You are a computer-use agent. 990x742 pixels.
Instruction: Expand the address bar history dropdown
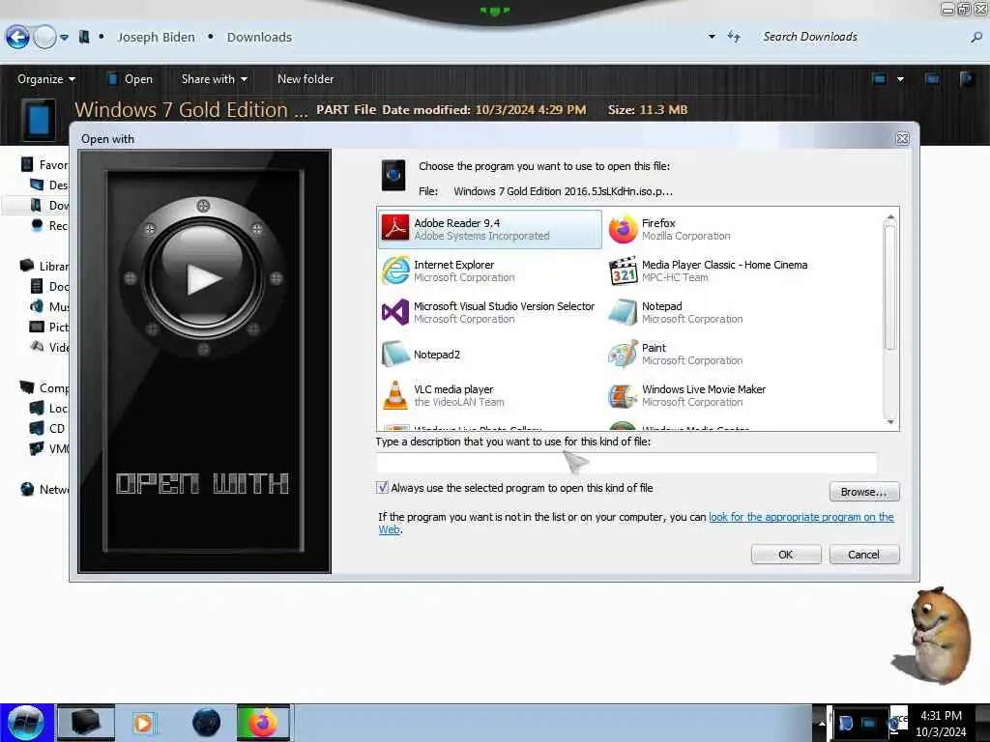click(712, 37)
